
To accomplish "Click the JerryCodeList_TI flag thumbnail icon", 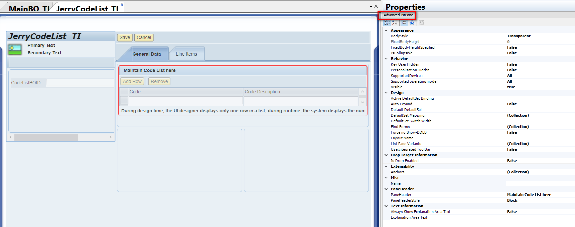I will point(15,50).
